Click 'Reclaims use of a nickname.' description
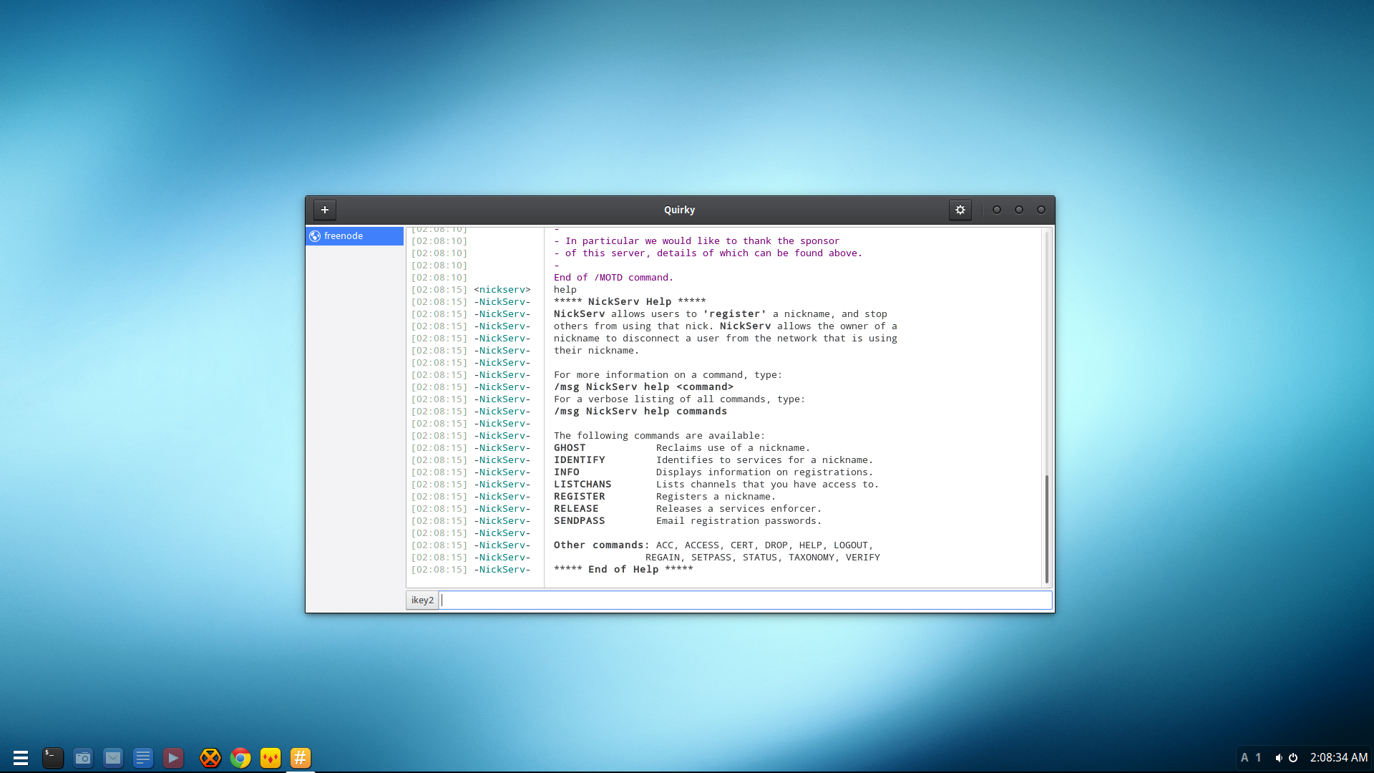Viewport: 1374px width, 773px height. [733, 448]
